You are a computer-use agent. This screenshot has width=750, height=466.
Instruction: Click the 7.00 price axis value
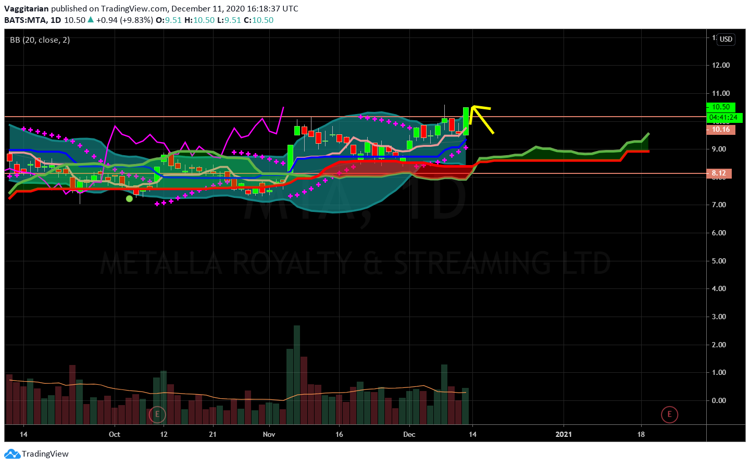(x=719, y=205)
